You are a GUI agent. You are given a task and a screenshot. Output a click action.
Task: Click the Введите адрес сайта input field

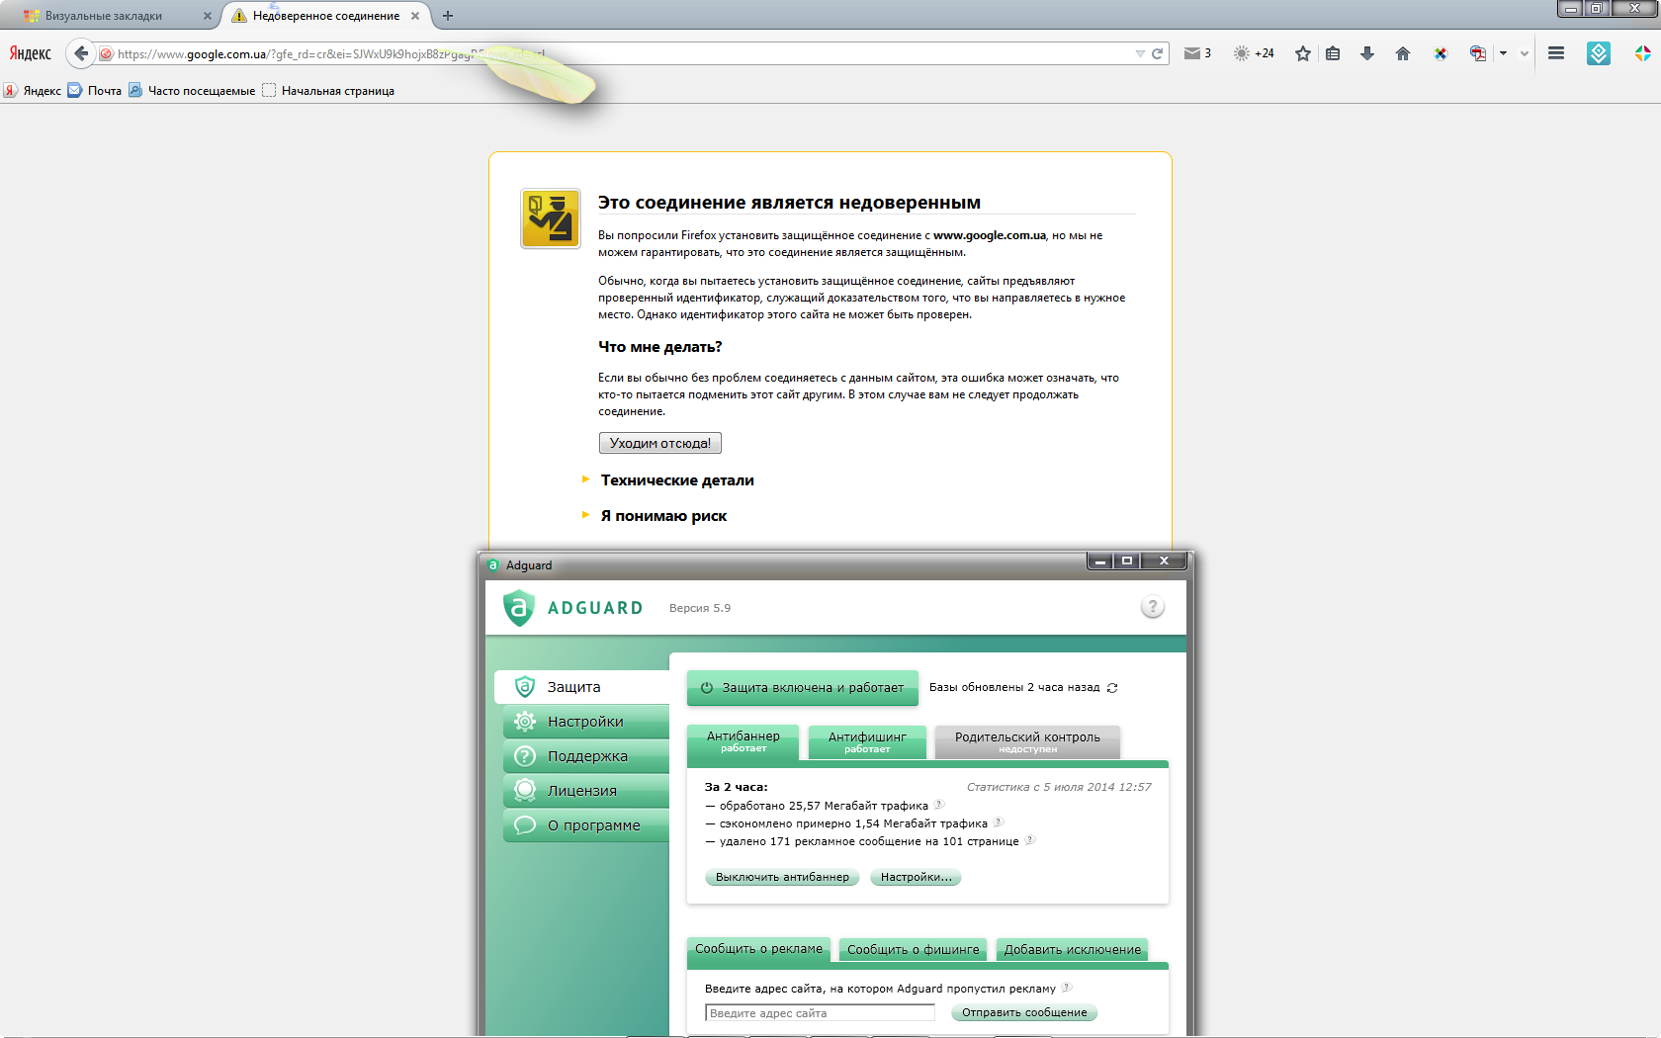click(x=820, y=1013)
